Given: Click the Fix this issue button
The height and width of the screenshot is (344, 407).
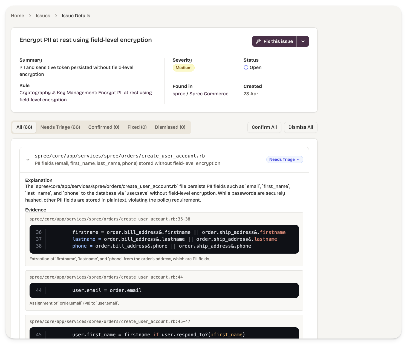Looking at the screenshot, I should pos(274,41).
